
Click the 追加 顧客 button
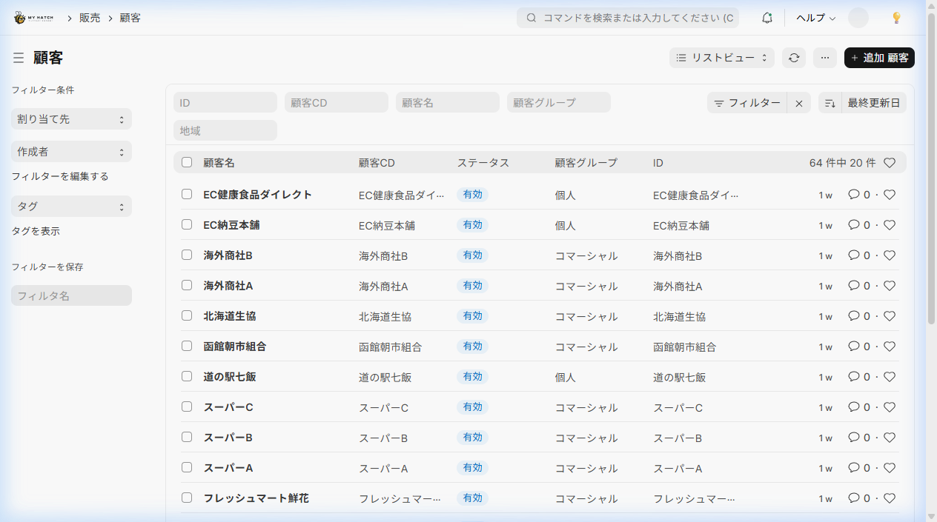click(879, 58)
